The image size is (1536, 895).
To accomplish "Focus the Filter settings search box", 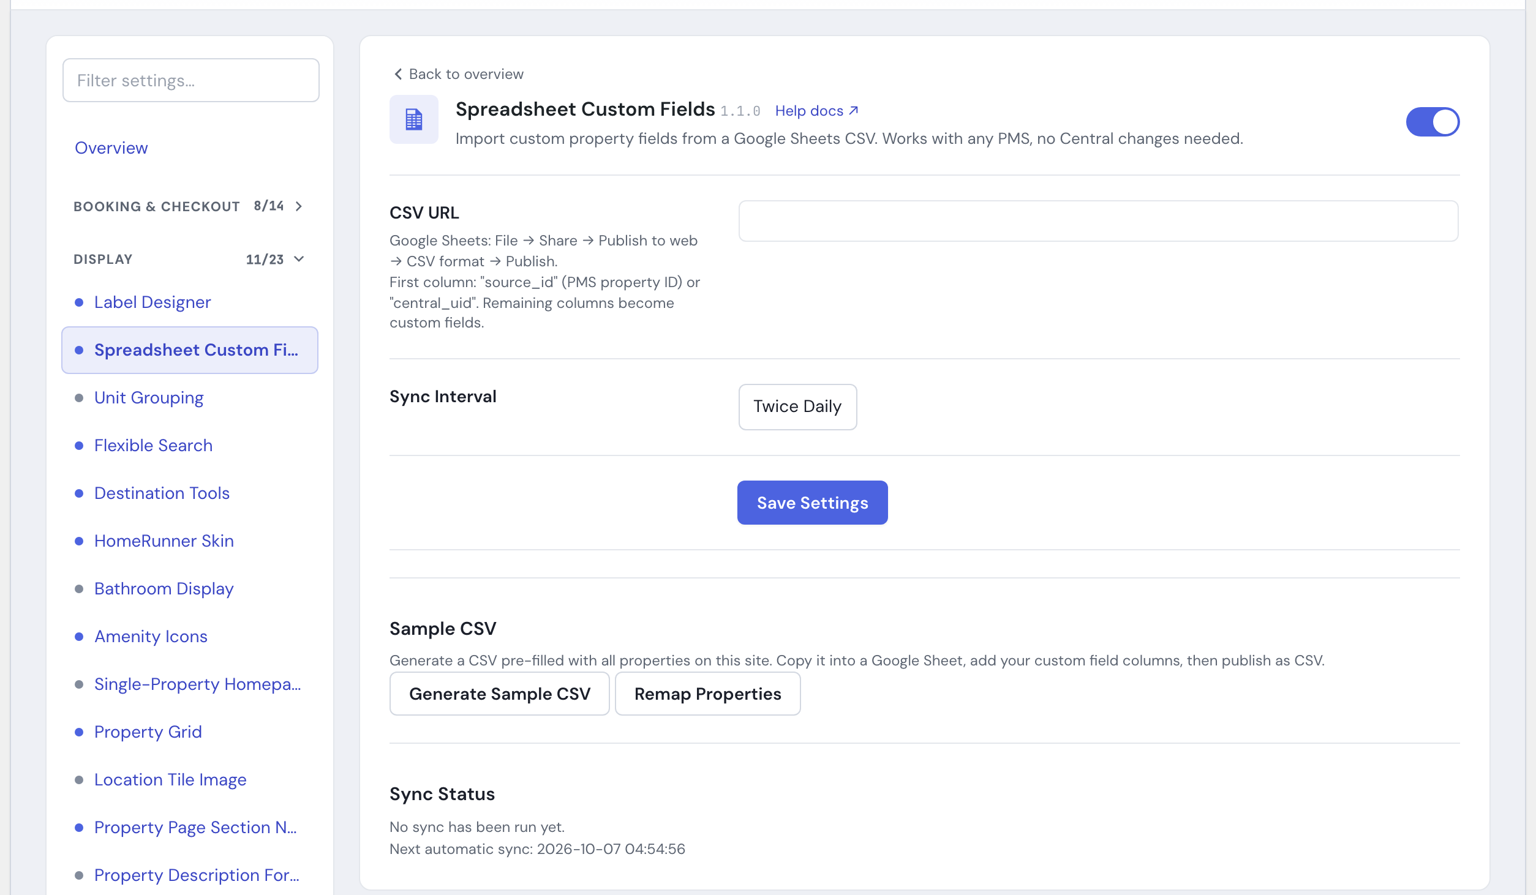I will click(x=190, y=80).
